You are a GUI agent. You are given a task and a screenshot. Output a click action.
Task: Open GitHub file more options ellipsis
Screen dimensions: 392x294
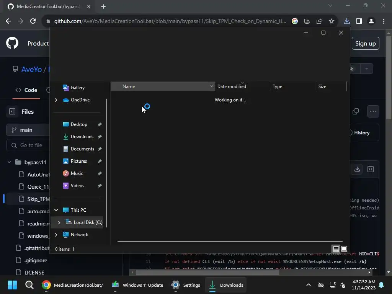click(x=373, y=111)
